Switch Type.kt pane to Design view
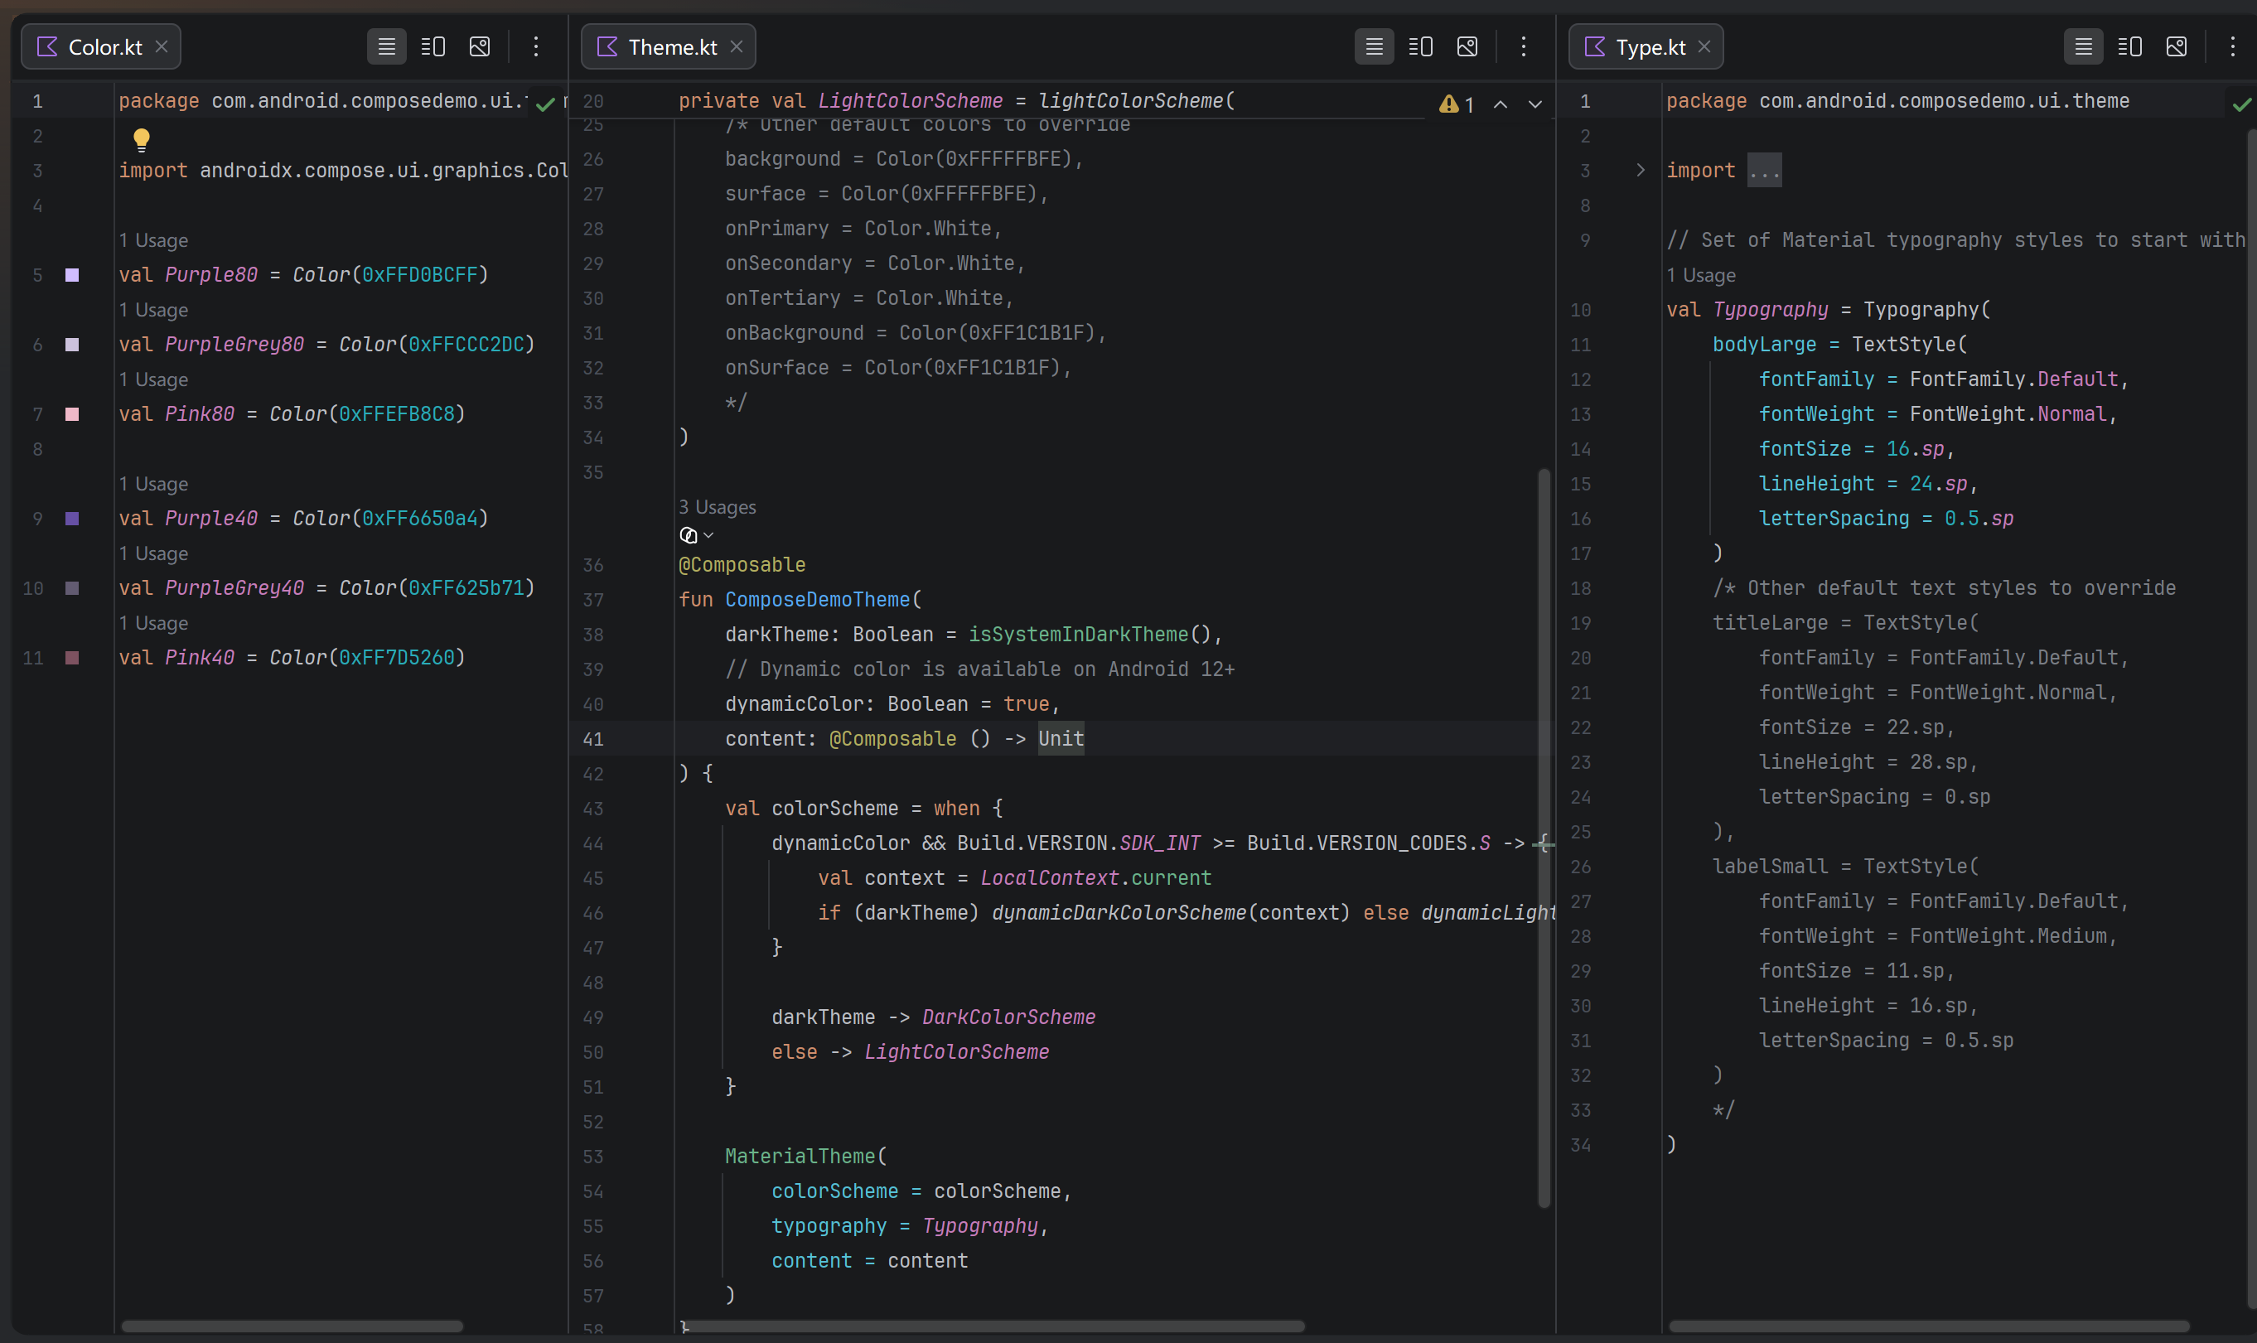Viewport: 2257px width, 1343px height. click(2177, 46)
